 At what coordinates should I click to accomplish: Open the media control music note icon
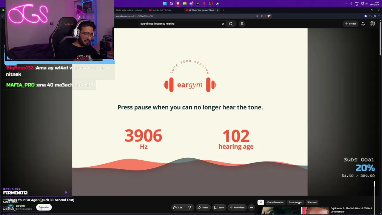point(374,16)
